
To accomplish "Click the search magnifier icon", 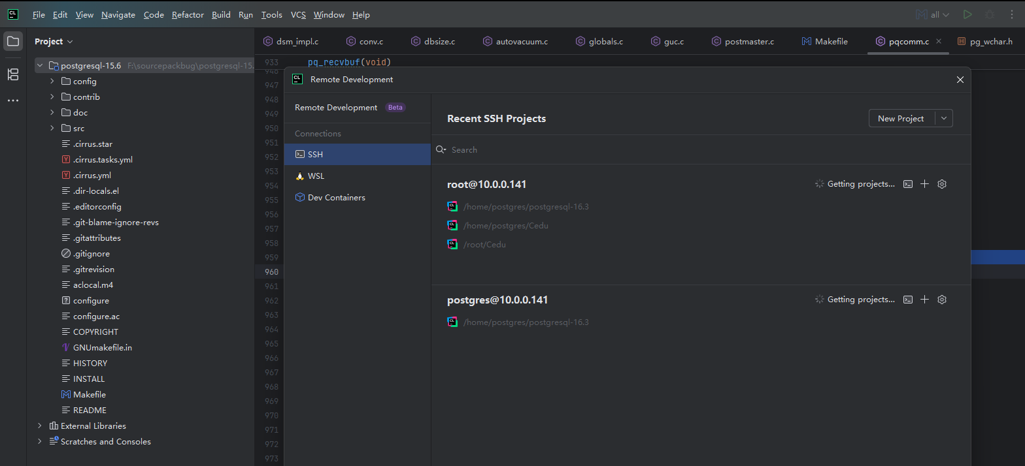I will [x=441, y=149].
